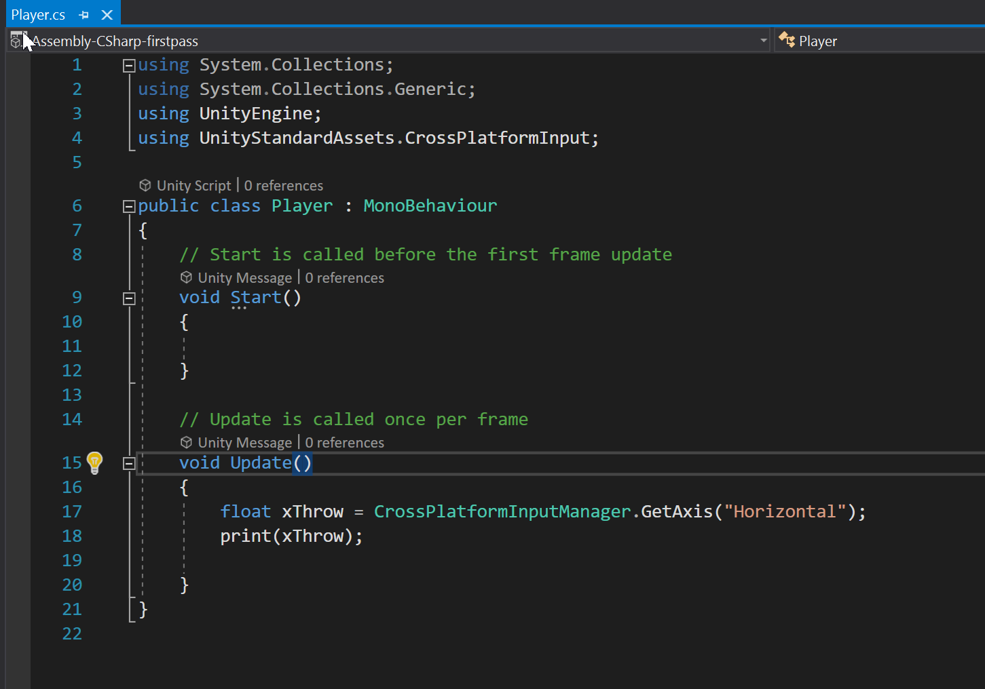Close the Player.cs document tab

click(107, 15)
